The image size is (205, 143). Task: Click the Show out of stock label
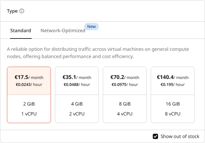(180, 136)
